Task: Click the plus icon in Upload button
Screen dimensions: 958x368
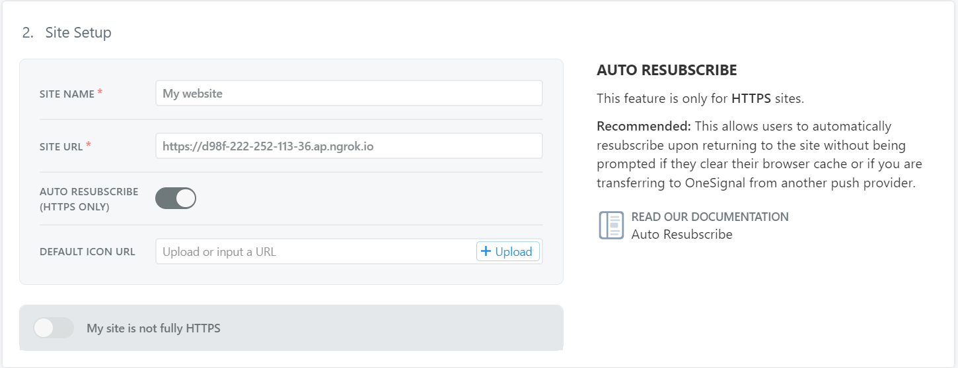Action: pyautogui.click(x=486, y=251)
